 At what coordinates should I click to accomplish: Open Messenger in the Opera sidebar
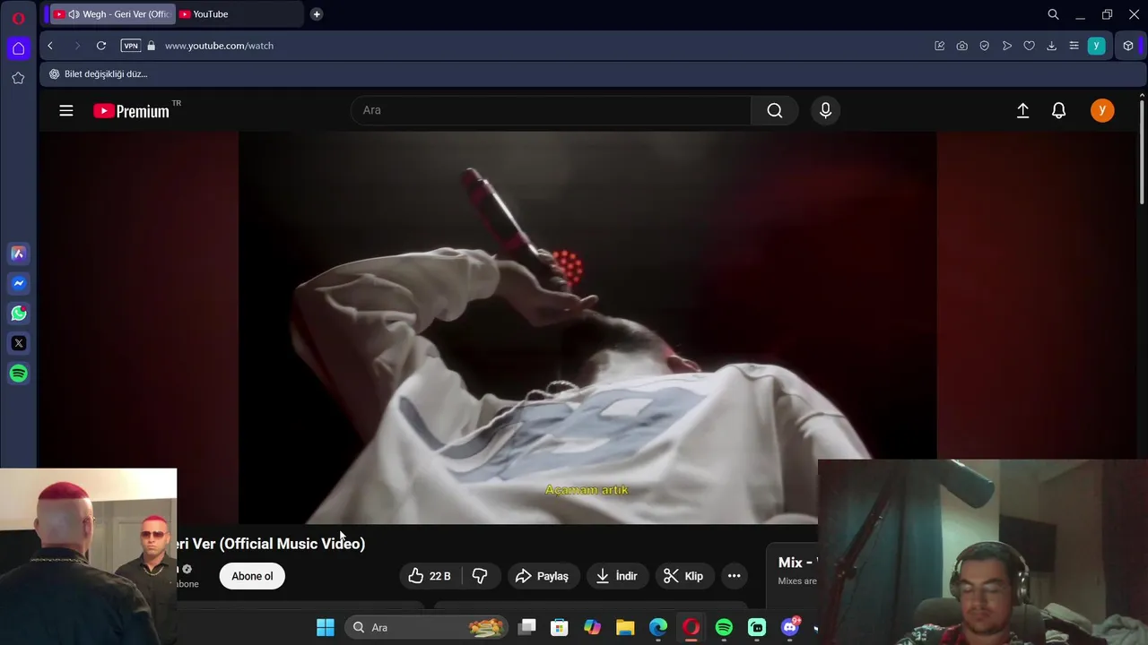[18, 283]
